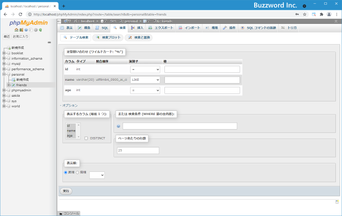Click the documentation help icon in sidebar
The height and width of the screenshot is (216, 342).
pyautogui.click(x=26, y=30)
